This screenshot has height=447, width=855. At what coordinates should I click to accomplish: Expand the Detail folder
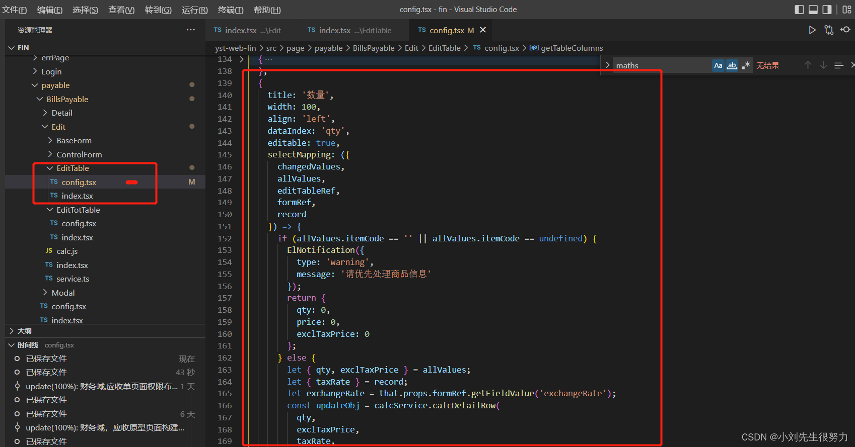coord(45,113)
